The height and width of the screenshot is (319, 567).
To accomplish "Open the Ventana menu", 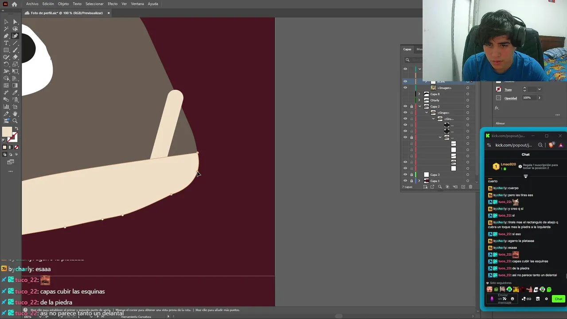I will [137, 4].
